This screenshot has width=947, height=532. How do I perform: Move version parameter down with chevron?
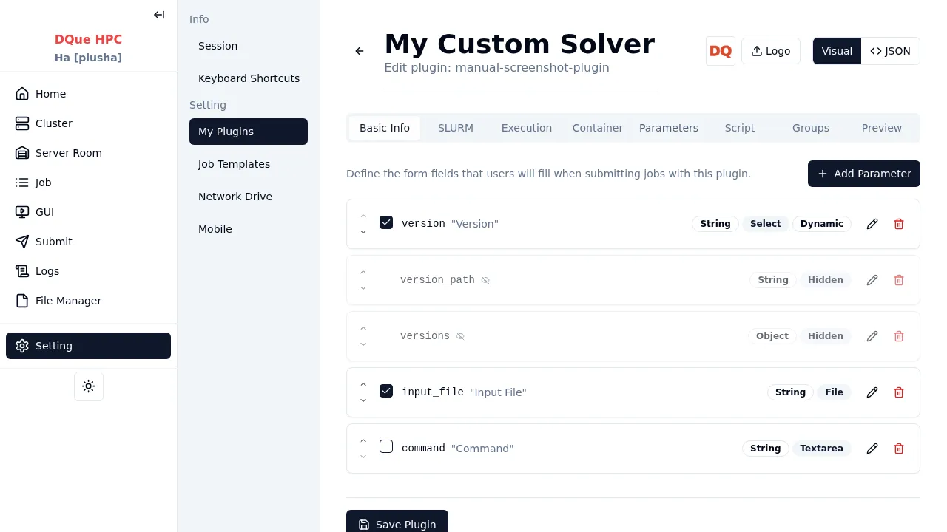tap(363, 232)
